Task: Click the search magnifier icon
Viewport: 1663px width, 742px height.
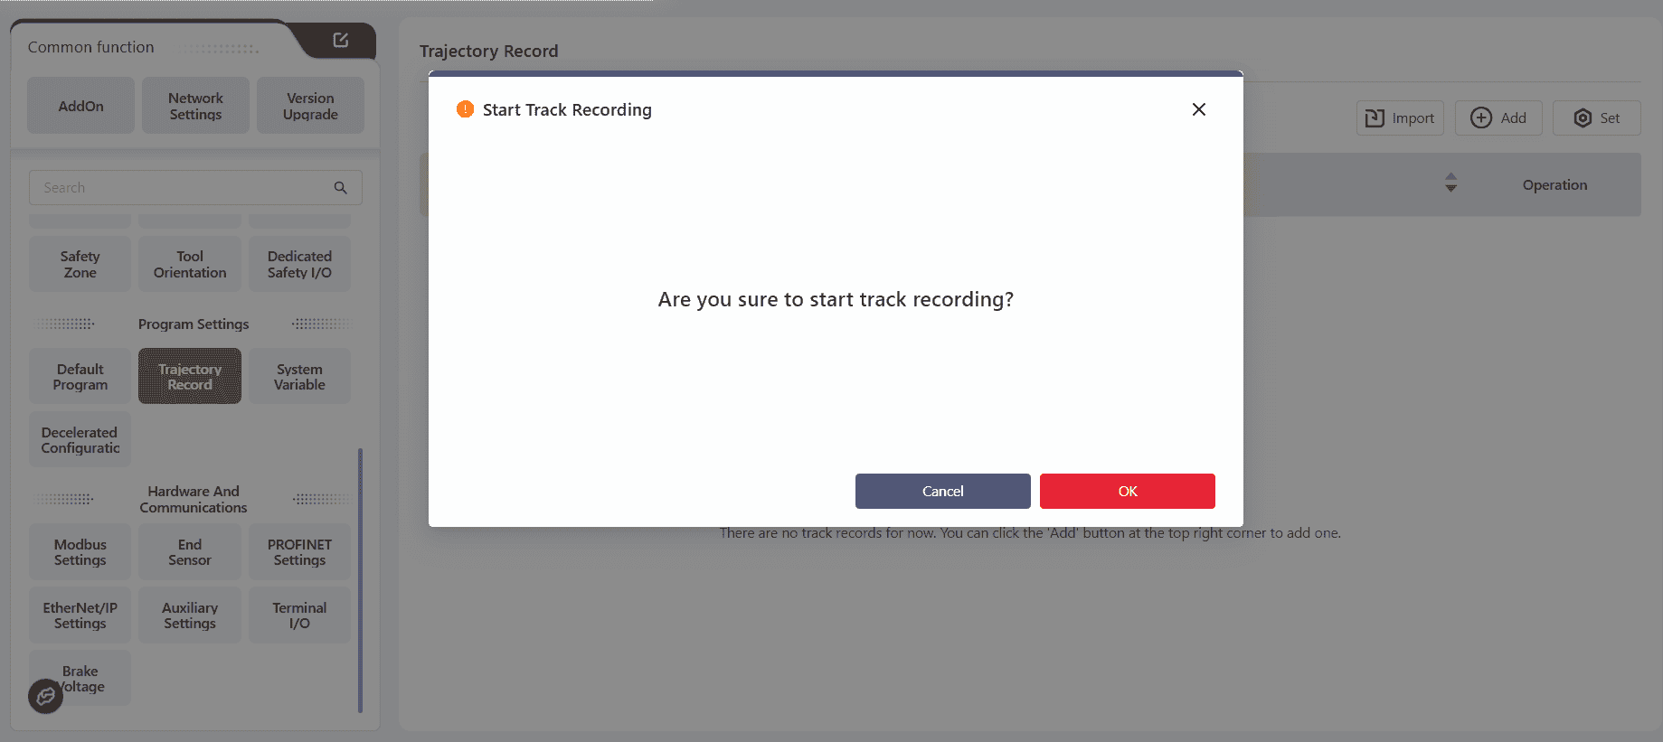Action: pyautogui.click(x=341, y=188)
